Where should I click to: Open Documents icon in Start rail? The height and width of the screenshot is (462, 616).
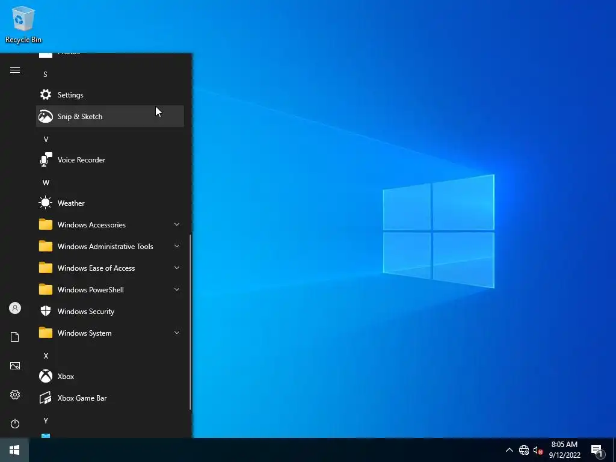click(x=15, y=337)
